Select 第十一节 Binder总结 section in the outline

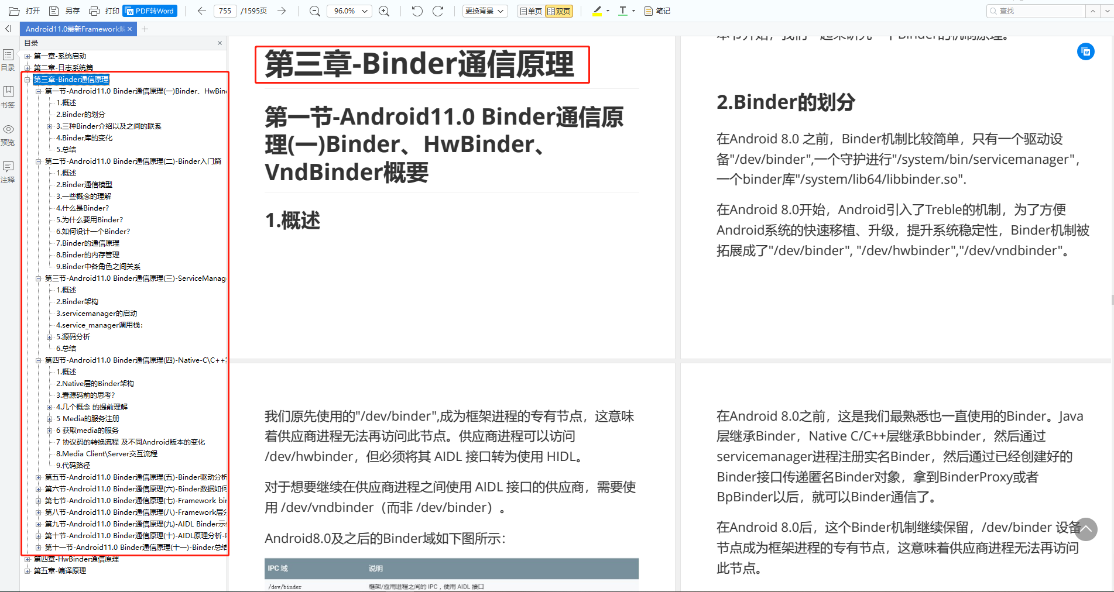click(x=135, y=548)
